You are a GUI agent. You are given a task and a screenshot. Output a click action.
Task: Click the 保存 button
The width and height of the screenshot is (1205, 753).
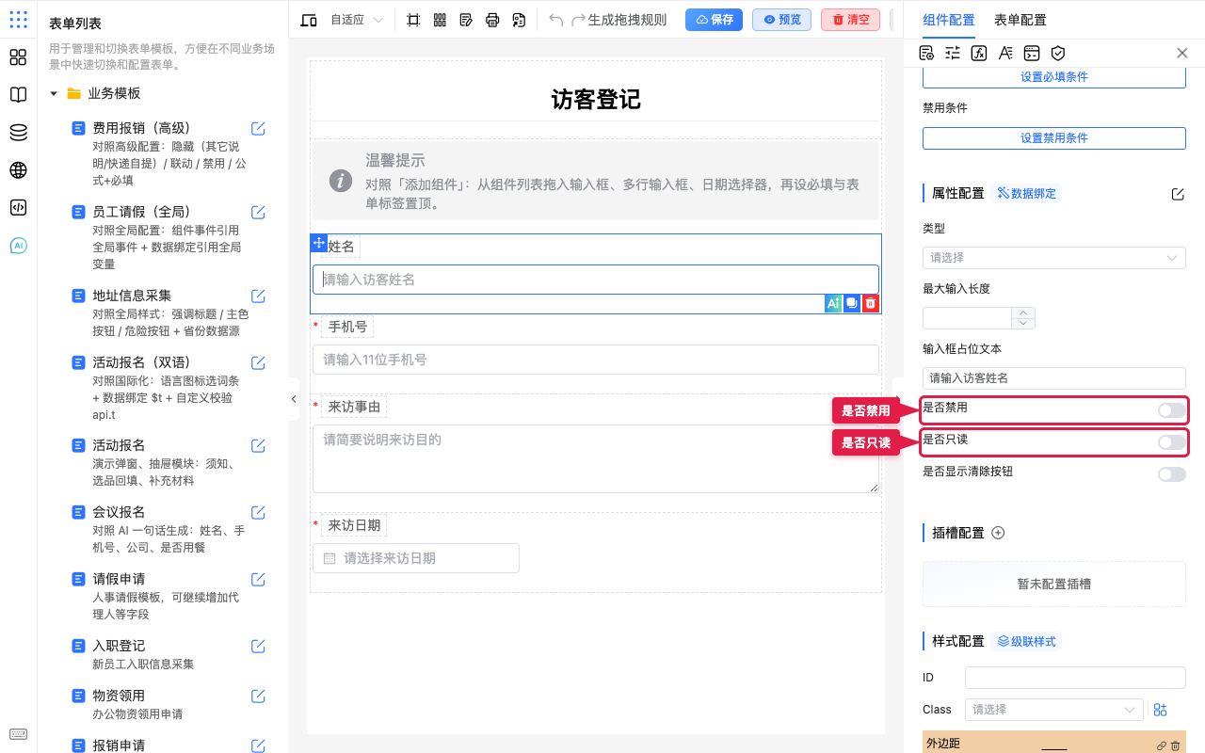click(714, 20)
